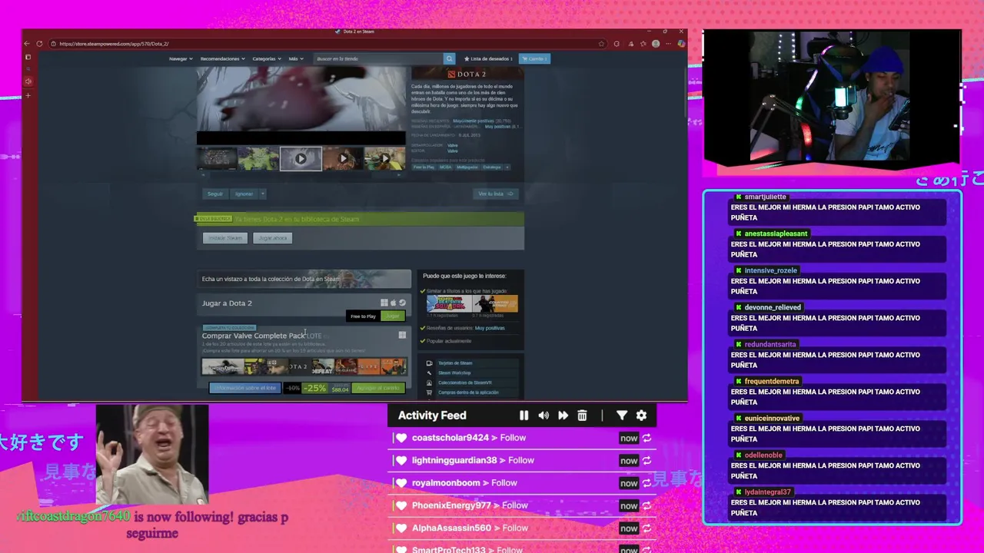
Task: Click the Jugar ahora button
Action: pyautogui.click(x=272, y=238)
